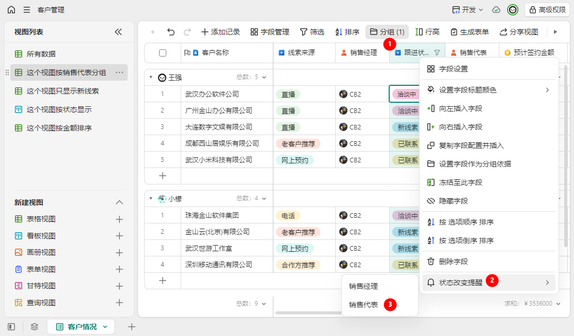The width and height of the screenshot is (574, 336).
Task: Select 这个视图按金额排序 view
Action: 69,128
